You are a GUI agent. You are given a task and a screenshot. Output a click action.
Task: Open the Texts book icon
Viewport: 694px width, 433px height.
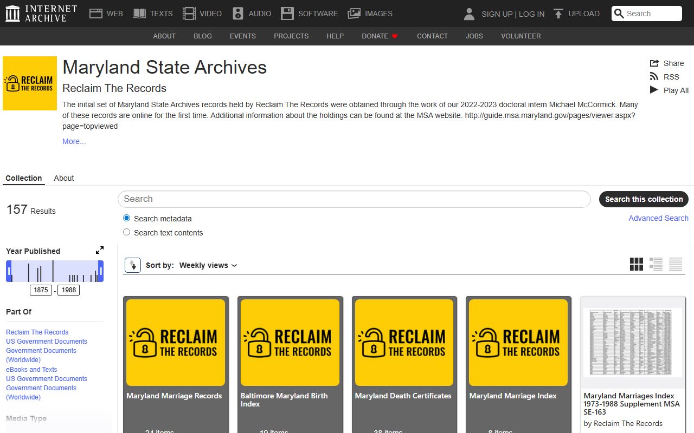point(139,14)
